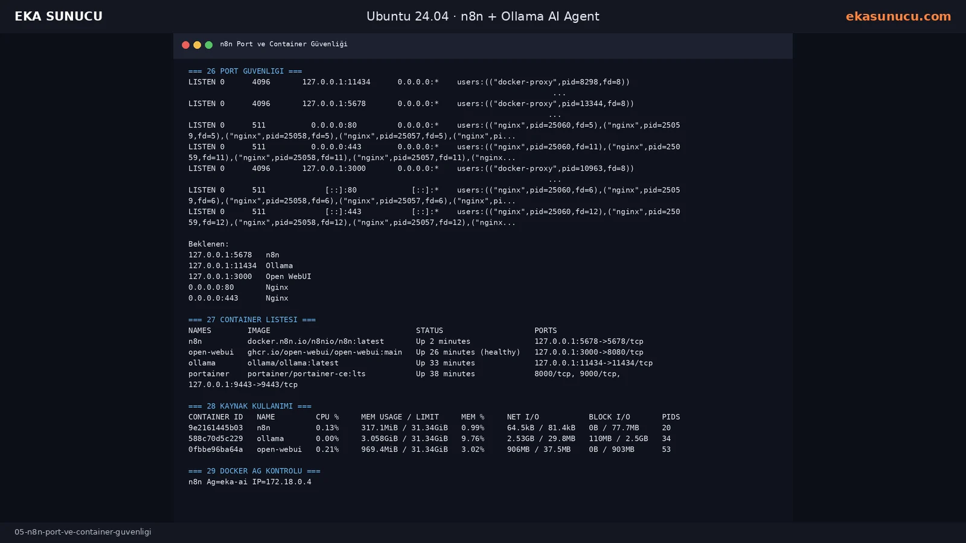The height and width of the screenshot is (543, 966).
Task: Select the '=== 28 KAYNAK KULLANIMI ===' heading
Action: (250, 406)
